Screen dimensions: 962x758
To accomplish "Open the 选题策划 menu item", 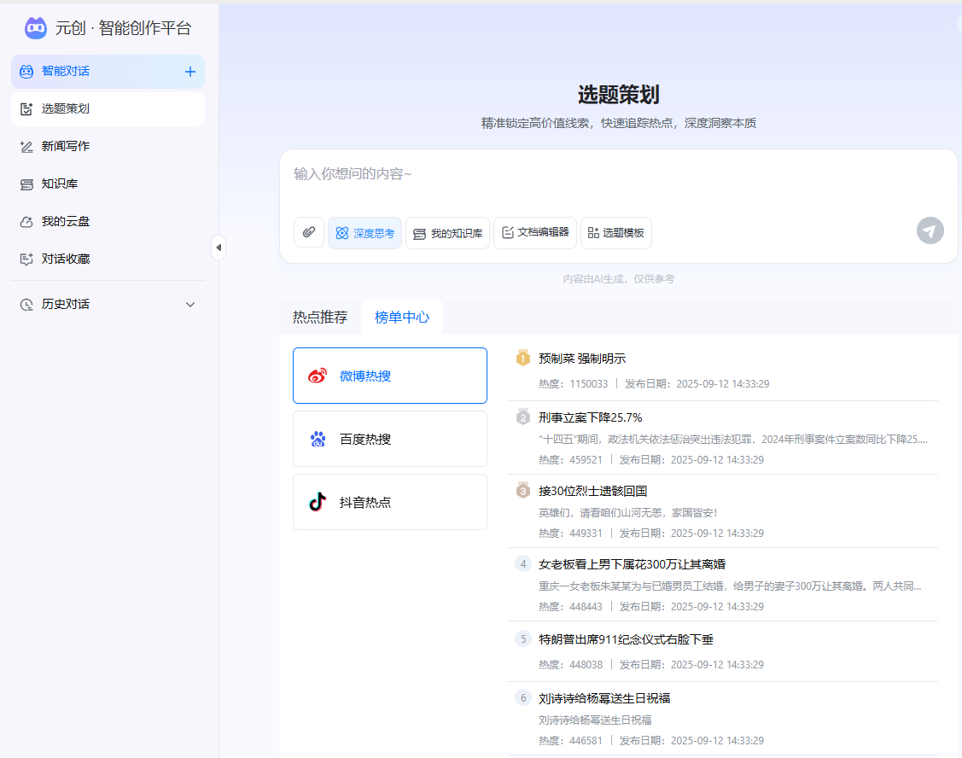I will tap(64, 108).
